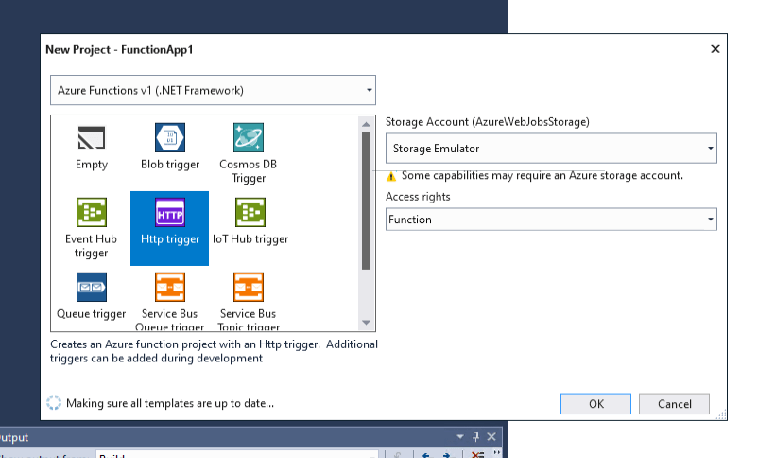The image size is (775, 458).
Task: Select the IoT Hub trigger template
Action: pyautogui.click(x=250, y=221)
